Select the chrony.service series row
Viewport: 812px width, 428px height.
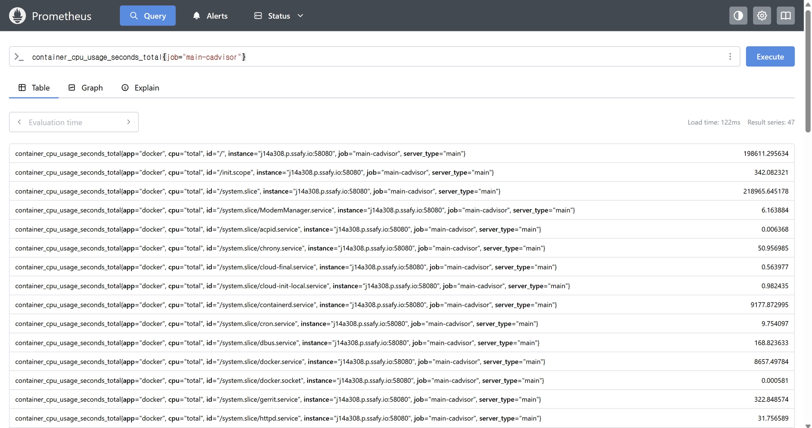[402, 248]
